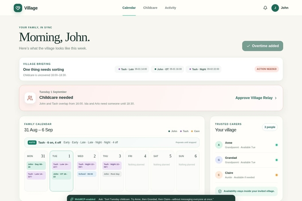Click the Action Needed badge
This screenshot has width=302, height=201.
point(266,69)
